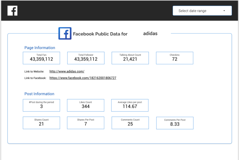Click the Total Fan scorecard

(x=41, y=58)
